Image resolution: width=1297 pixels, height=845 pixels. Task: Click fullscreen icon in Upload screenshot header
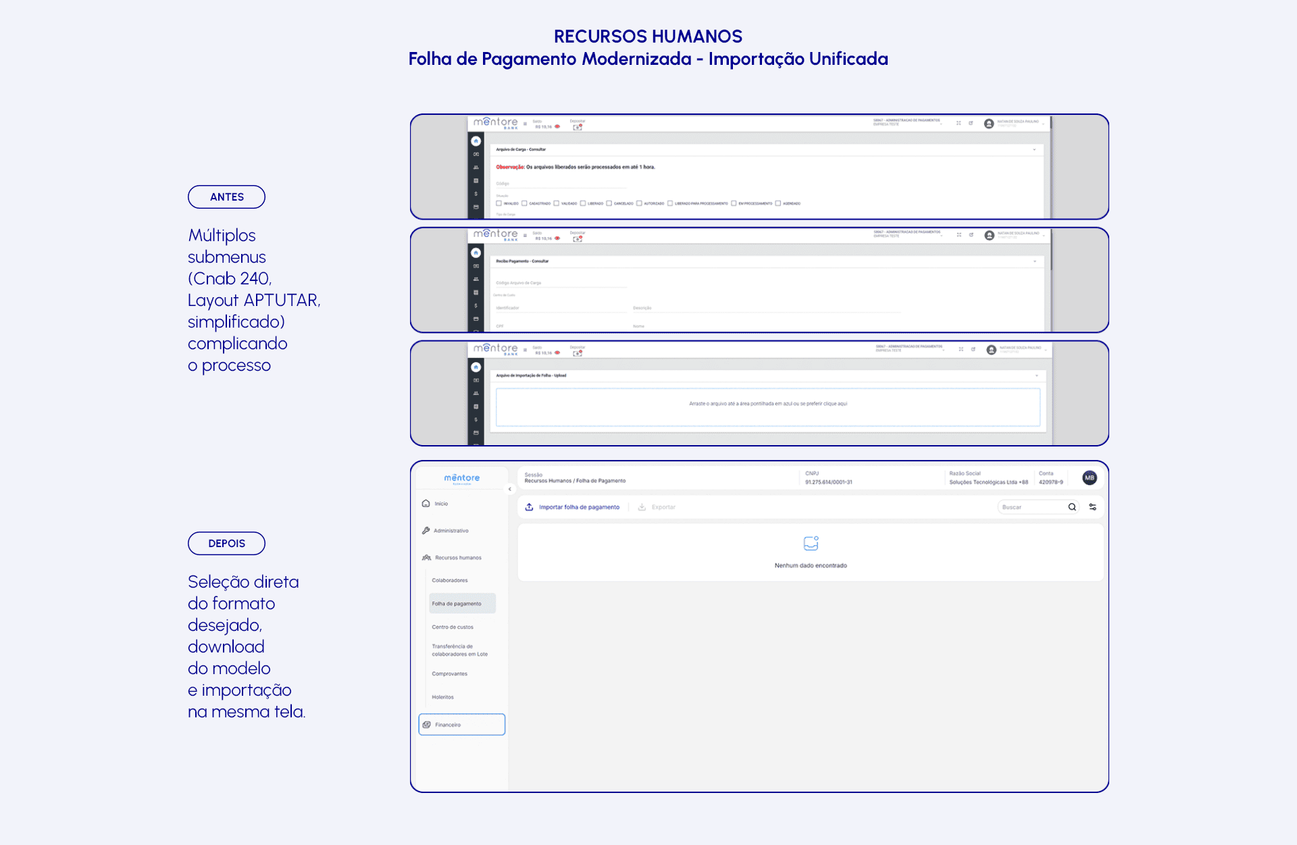coord(961,349)
